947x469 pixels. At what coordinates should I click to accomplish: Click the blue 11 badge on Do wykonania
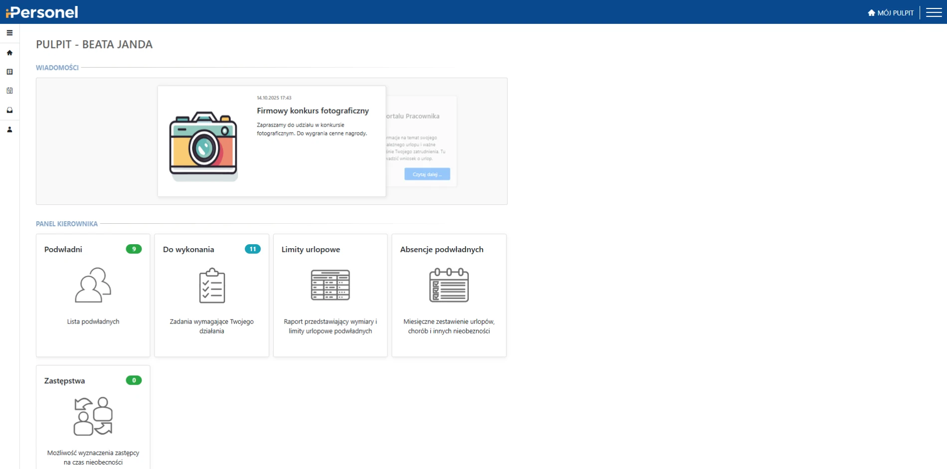pyautogui.click(x=252, y=249)
